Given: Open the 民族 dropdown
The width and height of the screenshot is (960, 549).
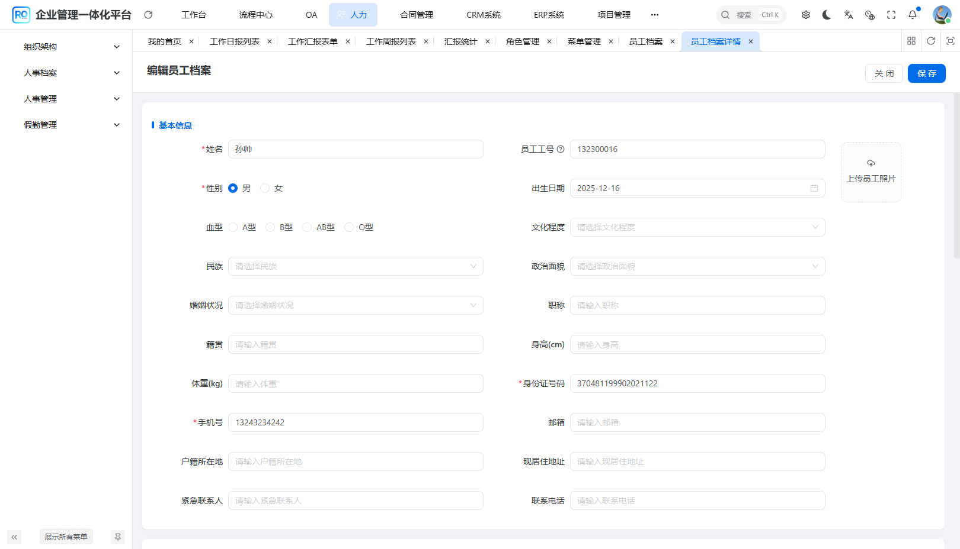Looking at the screenshot, I should (356, 266).
